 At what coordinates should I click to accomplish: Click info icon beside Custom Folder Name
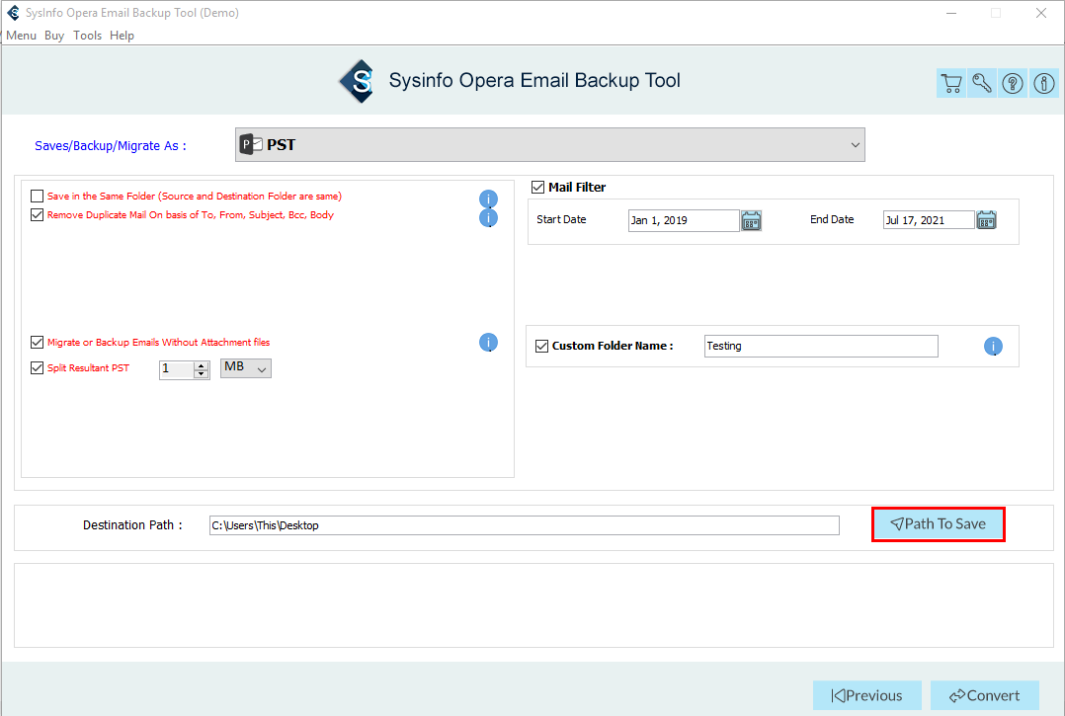(x=993, y=347)
